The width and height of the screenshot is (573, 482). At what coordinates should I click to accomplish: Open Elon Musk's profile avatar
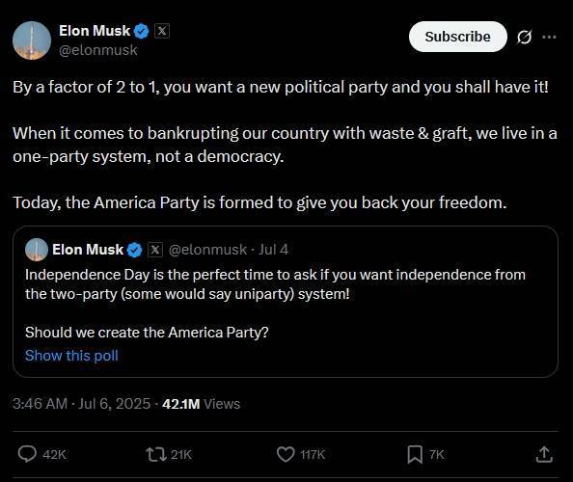pyautogui.click(x=32, y=40)
